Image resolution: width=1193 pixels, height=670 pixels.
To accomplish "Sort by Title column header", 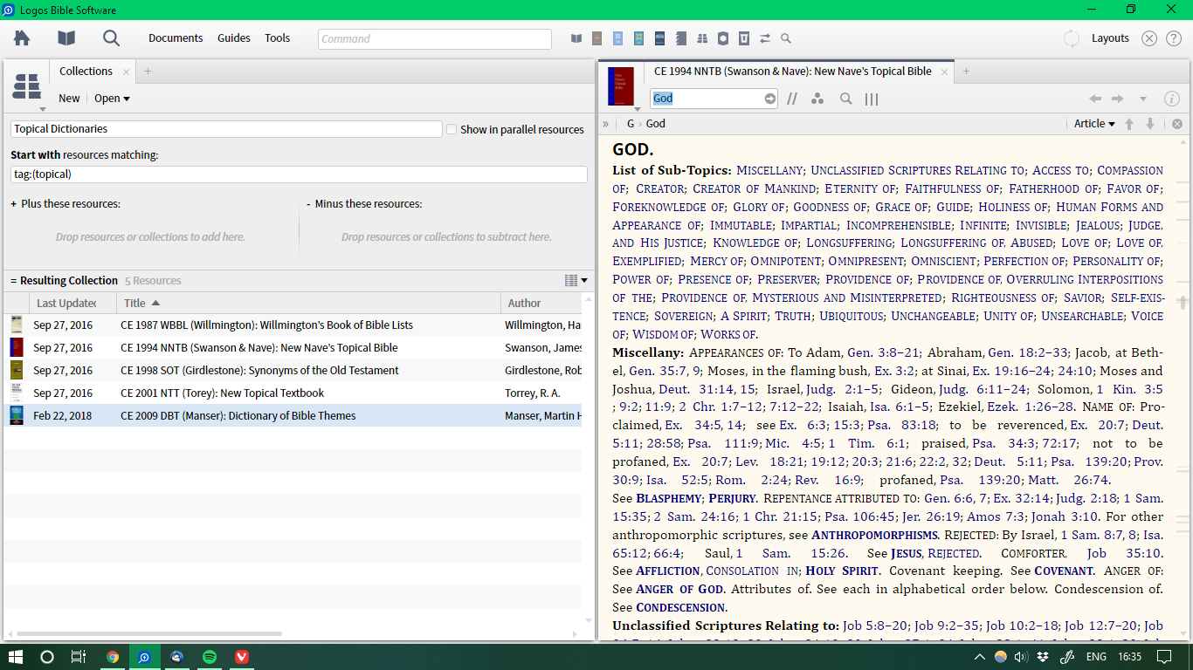I will click(309, 303).
